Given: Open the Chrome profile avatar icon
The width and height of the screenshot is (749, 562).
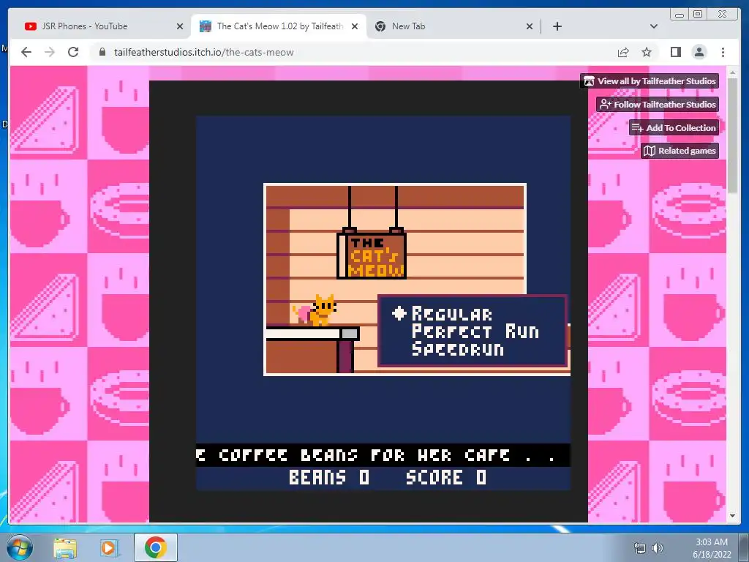Looking at the screenshot, I should coord(699,52).
